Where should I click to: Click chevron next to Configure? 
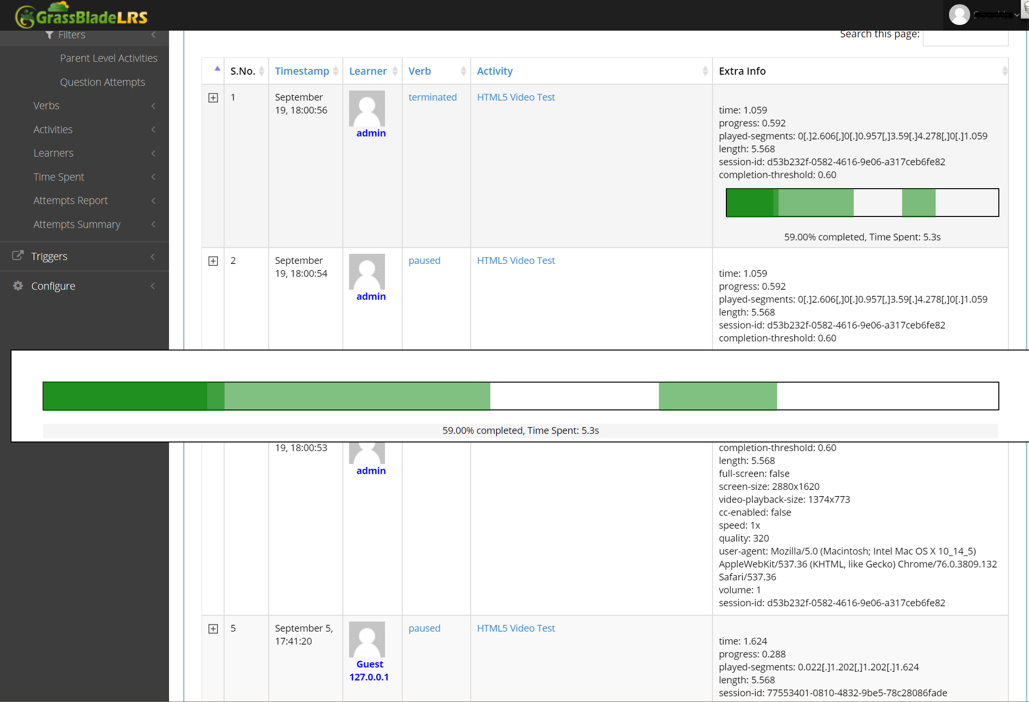(x=153, y=286)
